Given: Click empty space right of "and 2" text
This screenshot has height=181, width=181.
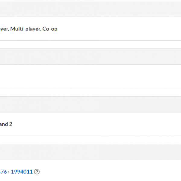Looking at the screenshot, I should pyautogui.click(x=91, y=124).
